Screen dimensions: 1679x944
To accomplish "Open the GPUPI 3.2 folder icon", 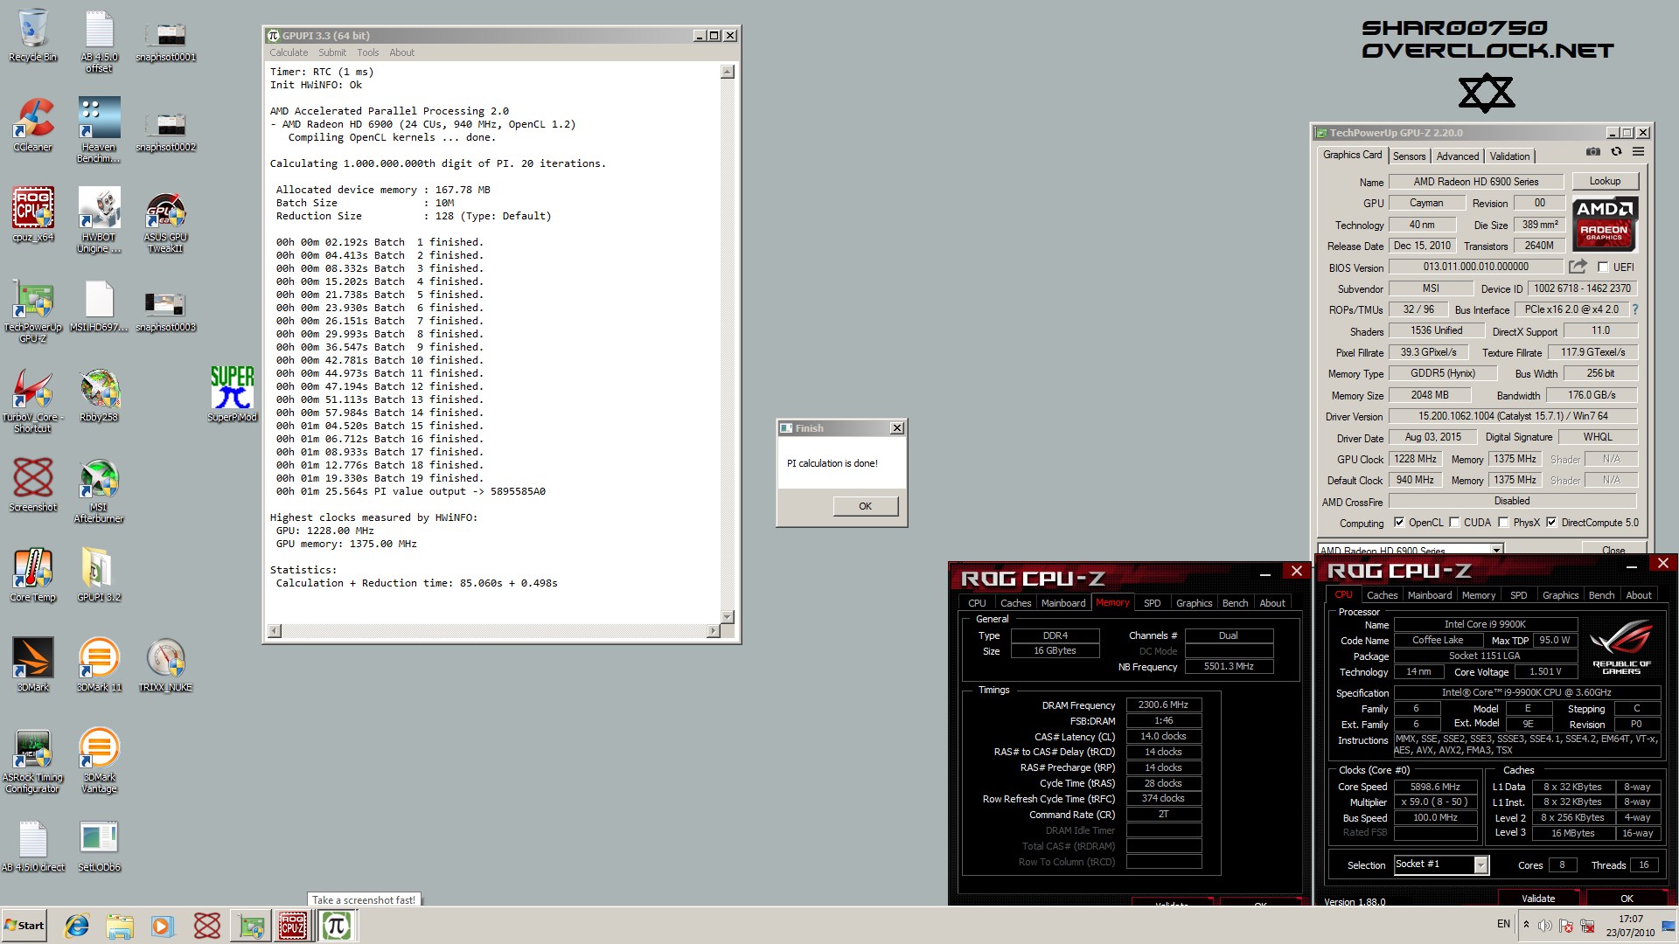I will click(99, 574).
